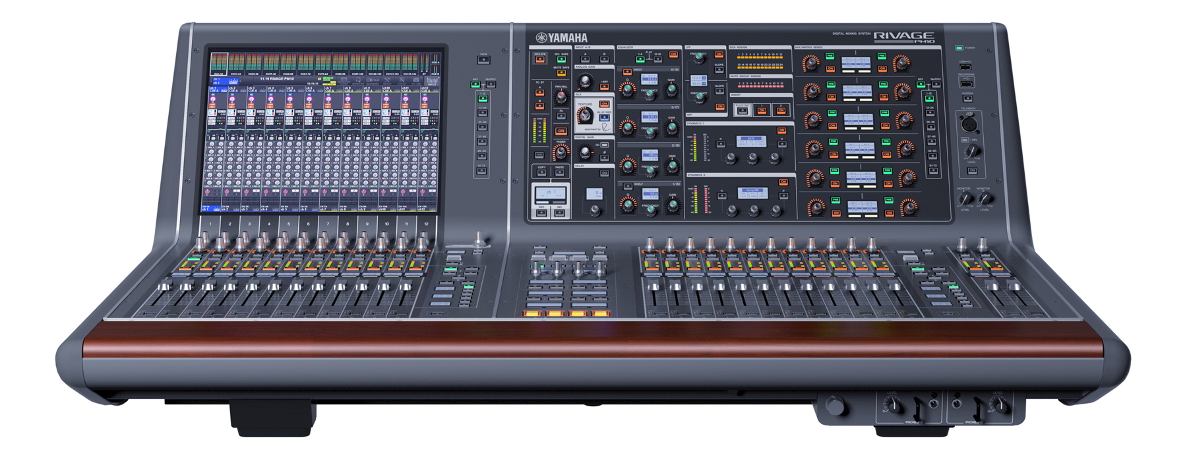Toggle the LPF ON key

coord(719,54)
